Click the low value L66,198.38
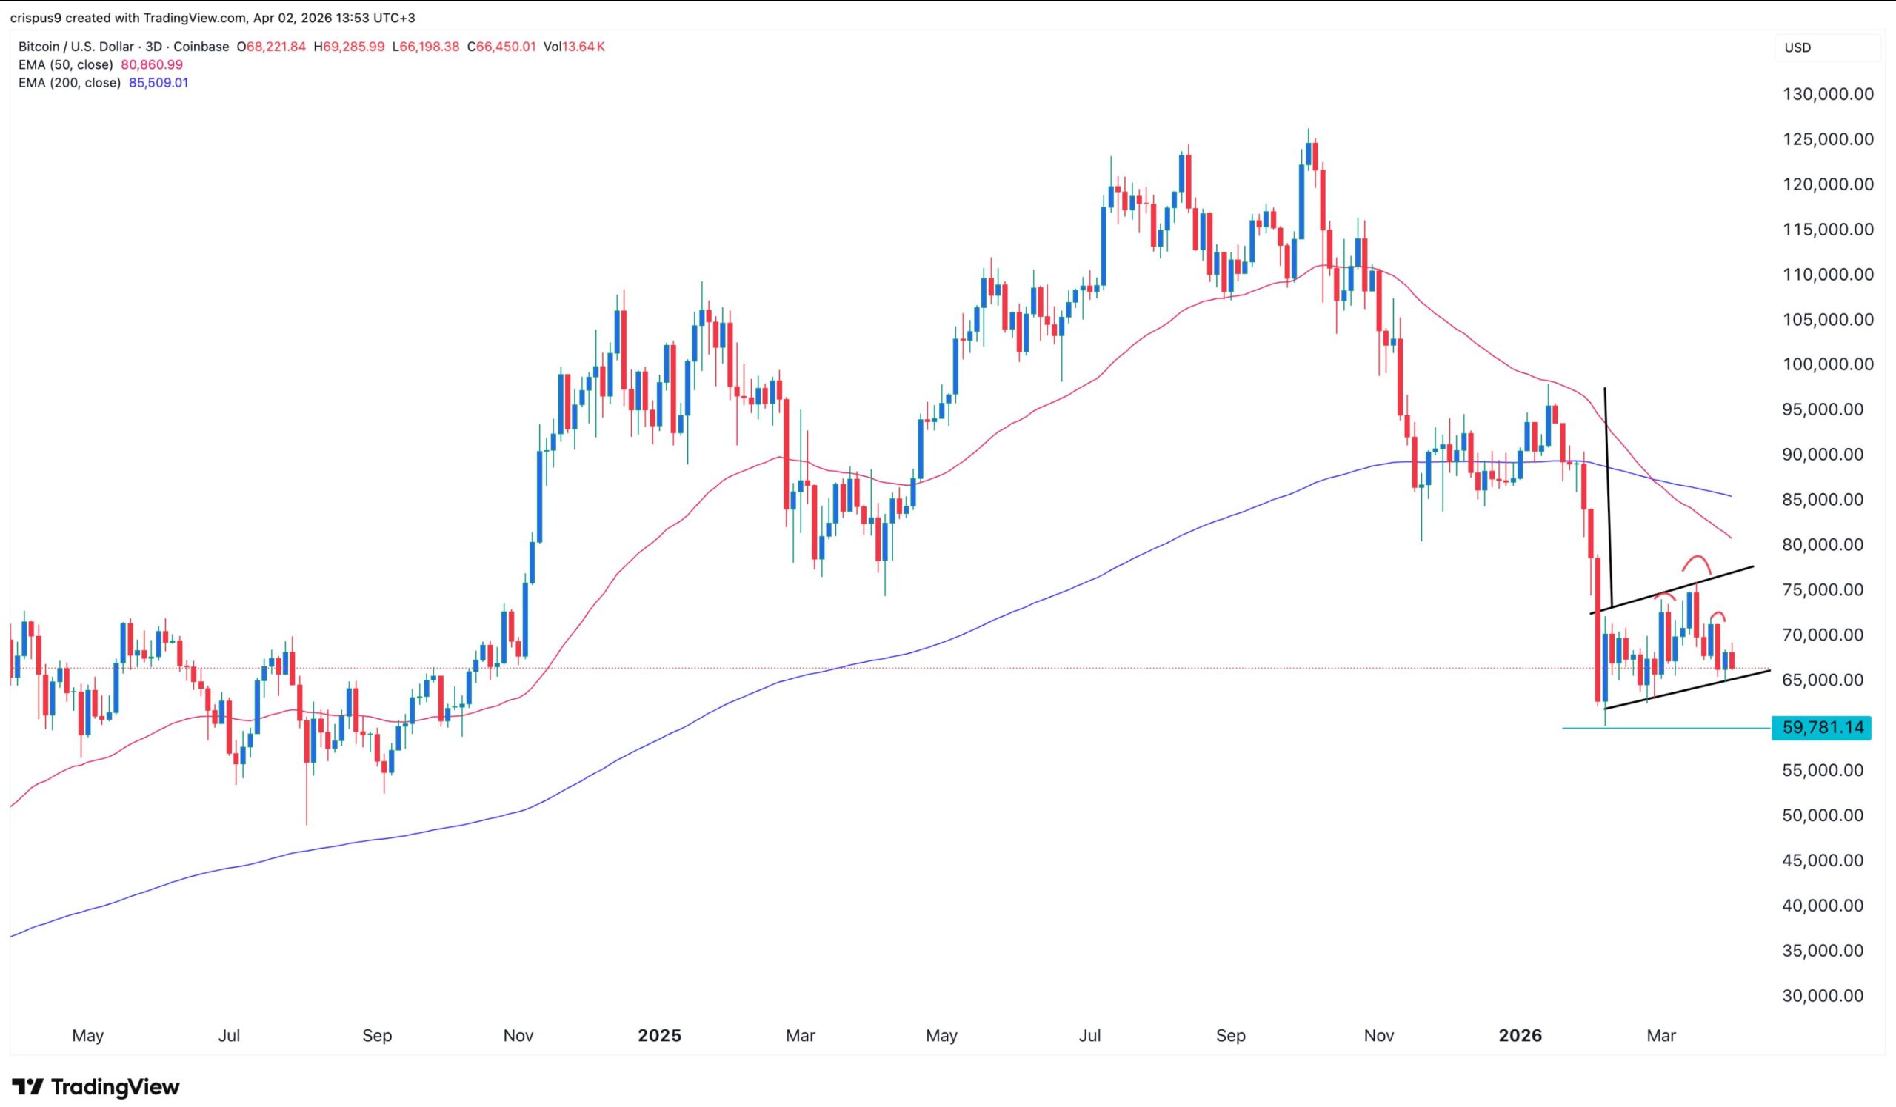 [x=426, y=47]
